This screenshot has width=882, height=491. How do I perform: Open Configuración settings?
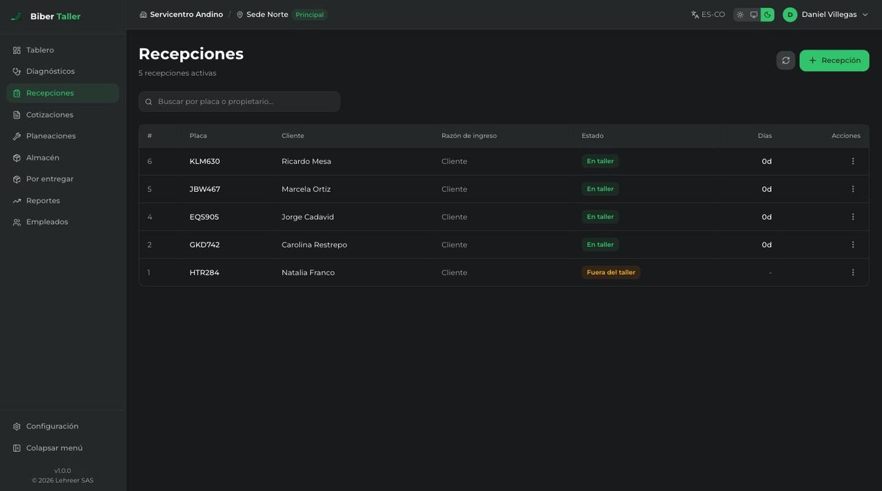(62, 426)
